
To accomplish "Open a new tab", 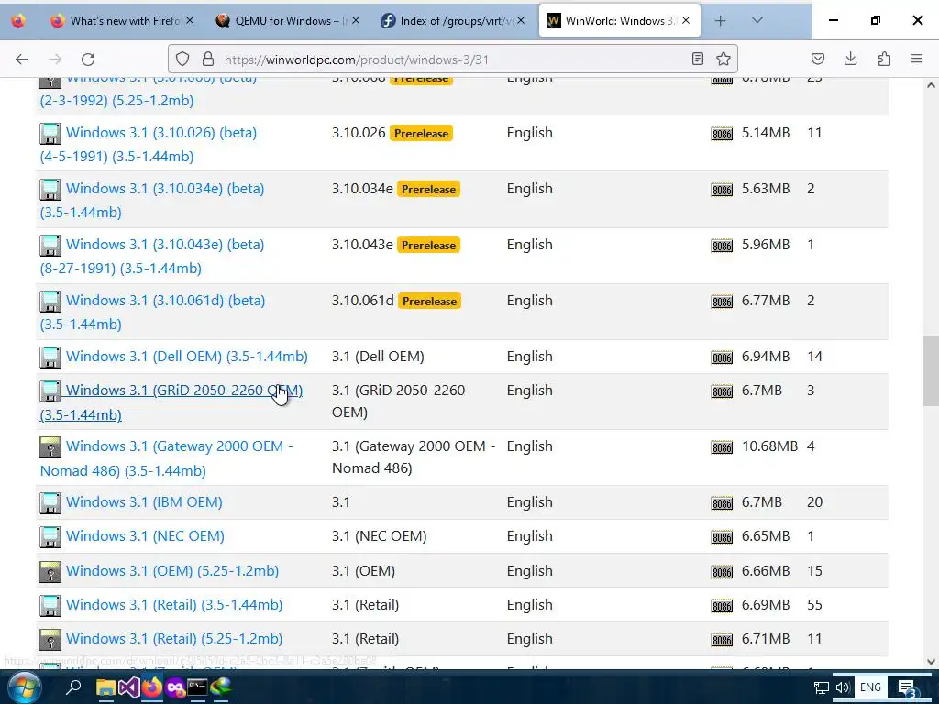I will click(x=721, y=20).
